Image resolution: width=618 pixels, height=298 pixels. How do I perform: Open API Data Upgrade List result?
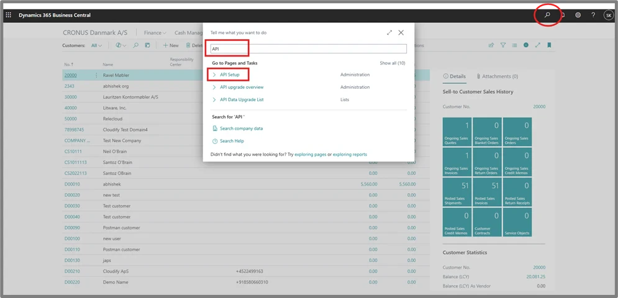242,100
